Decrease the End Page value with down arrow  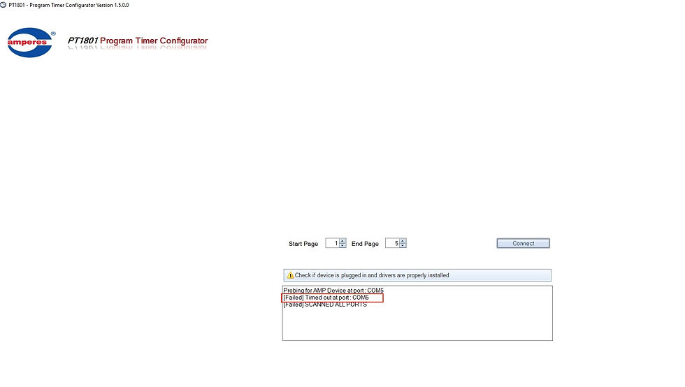[403, 245]
